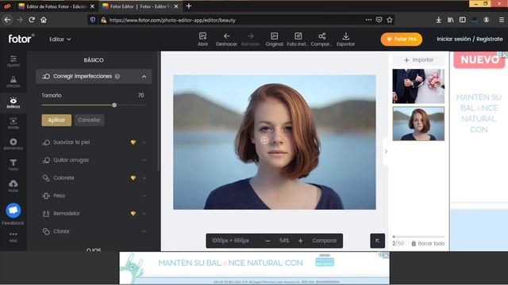Click the tracking protection shield icon
The image size is (508, 285).
tap(93, 20)
